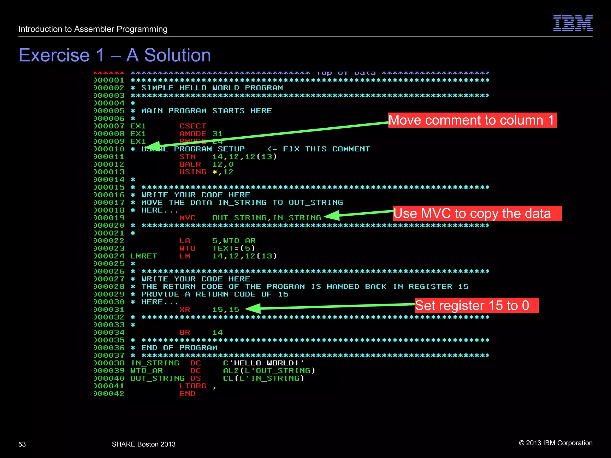Click the 'Use MVC to copy the data' callout
This screenshot has width=611, height=458.
click(x=477, y=213)
